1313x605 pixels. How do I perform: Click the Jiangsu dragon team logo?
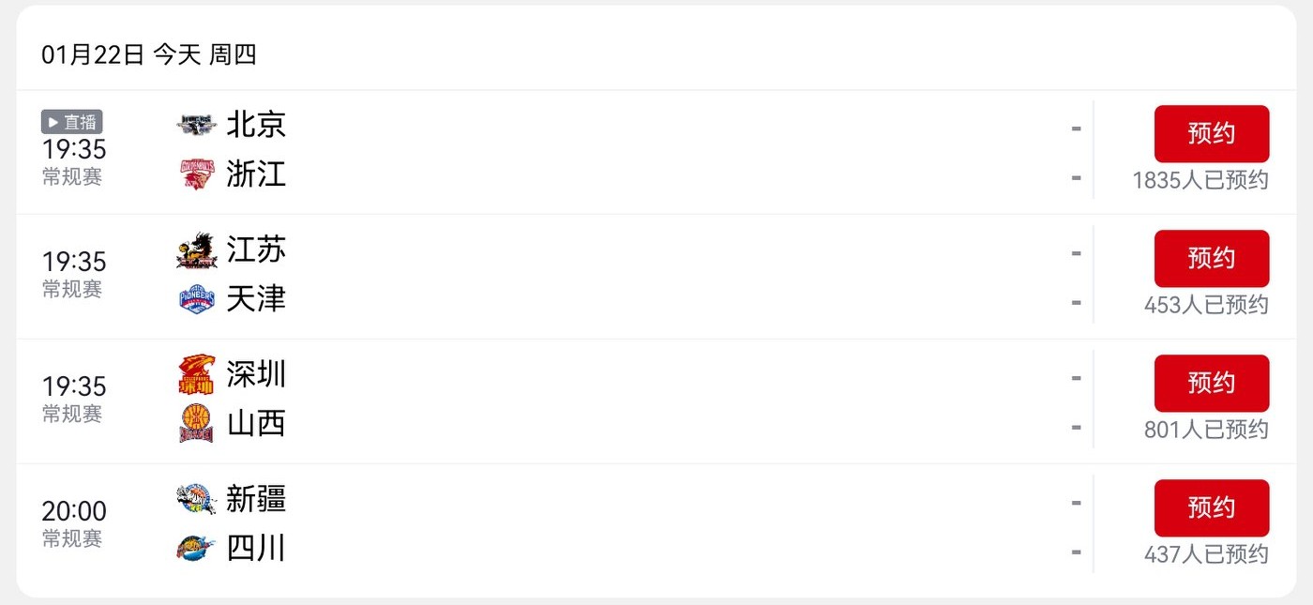coord(197,250)
